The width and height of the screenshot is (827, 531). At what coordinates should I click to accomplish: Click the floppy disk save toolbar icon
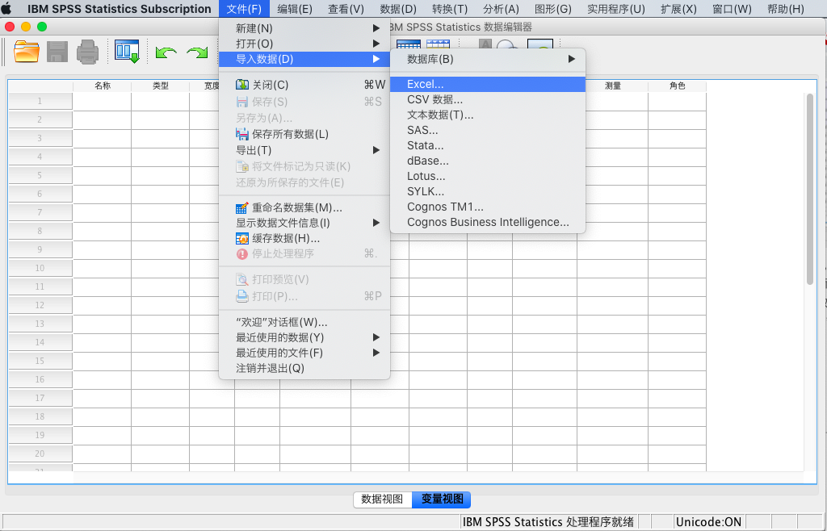pyautogui.click(x=57, y=52)
